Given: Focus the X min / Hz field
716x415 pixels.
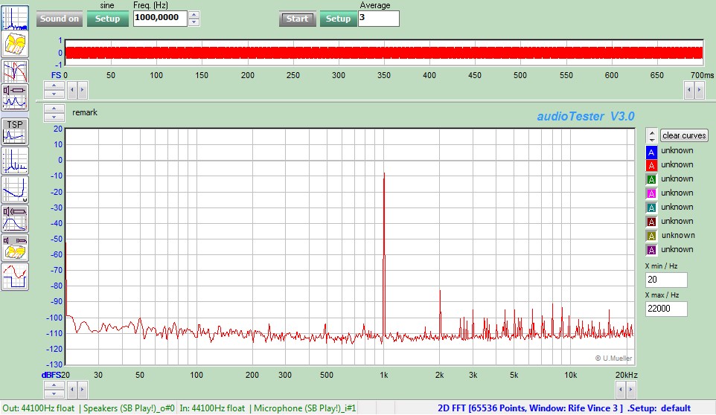Looking at the screenshot, I should pyautogui.click(x=666, y=280).
